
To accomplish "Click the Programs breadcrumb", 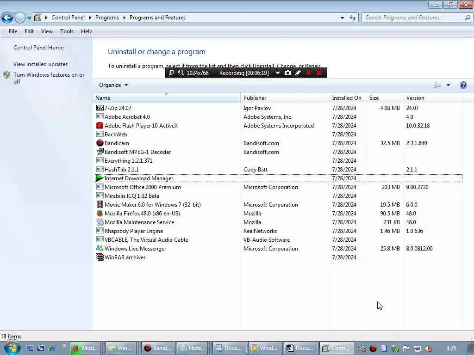I will (x=107, y=18).
